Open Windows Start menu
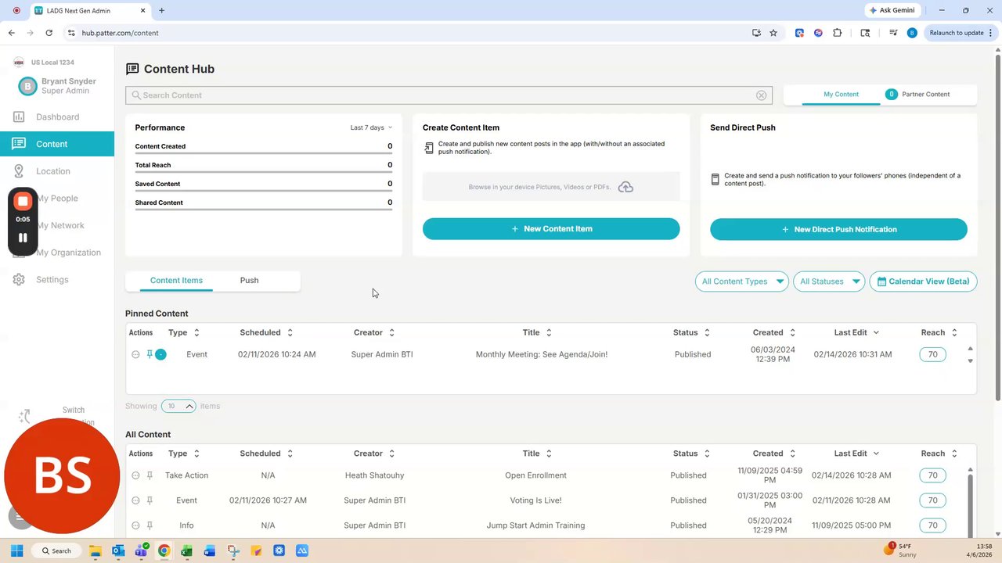The height and width of the screenshot is (563, 1002). [16, 550]
